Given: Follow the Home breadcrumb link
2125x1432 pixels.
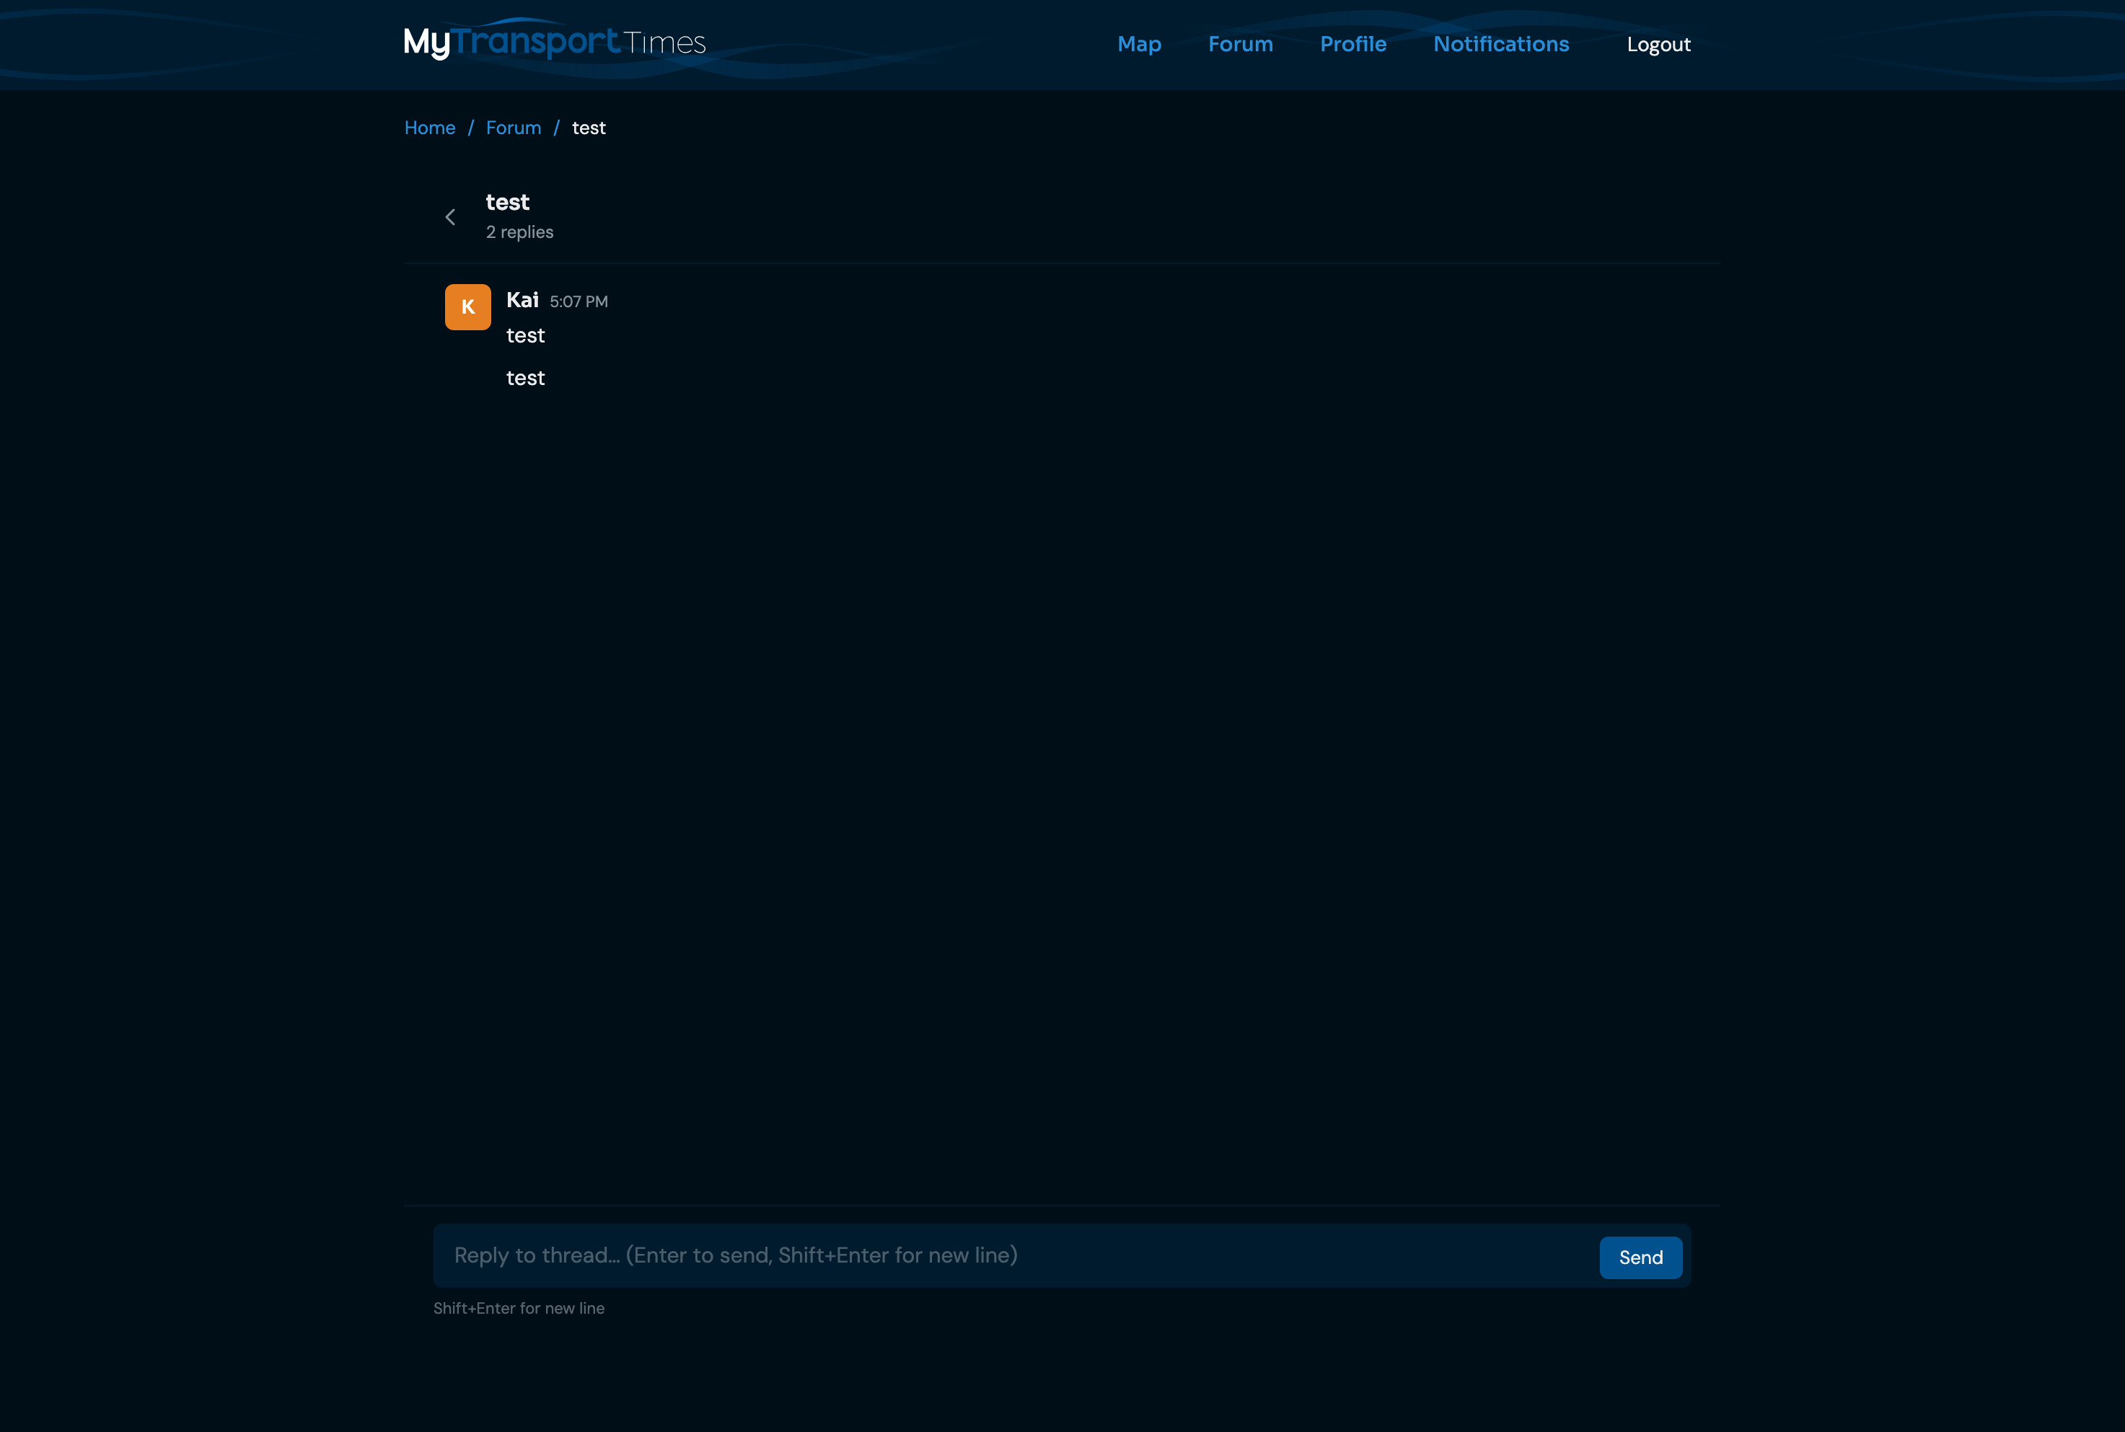Looking at the screenshot, I should [429, 128].
